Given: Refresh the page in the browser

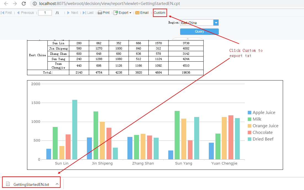Looking at the screenshot, I should point(24,4).
